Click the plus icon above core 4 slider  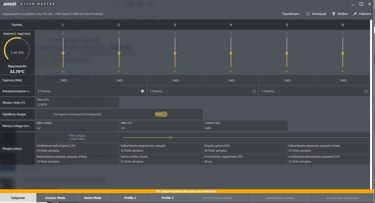(x=231, y=33)
